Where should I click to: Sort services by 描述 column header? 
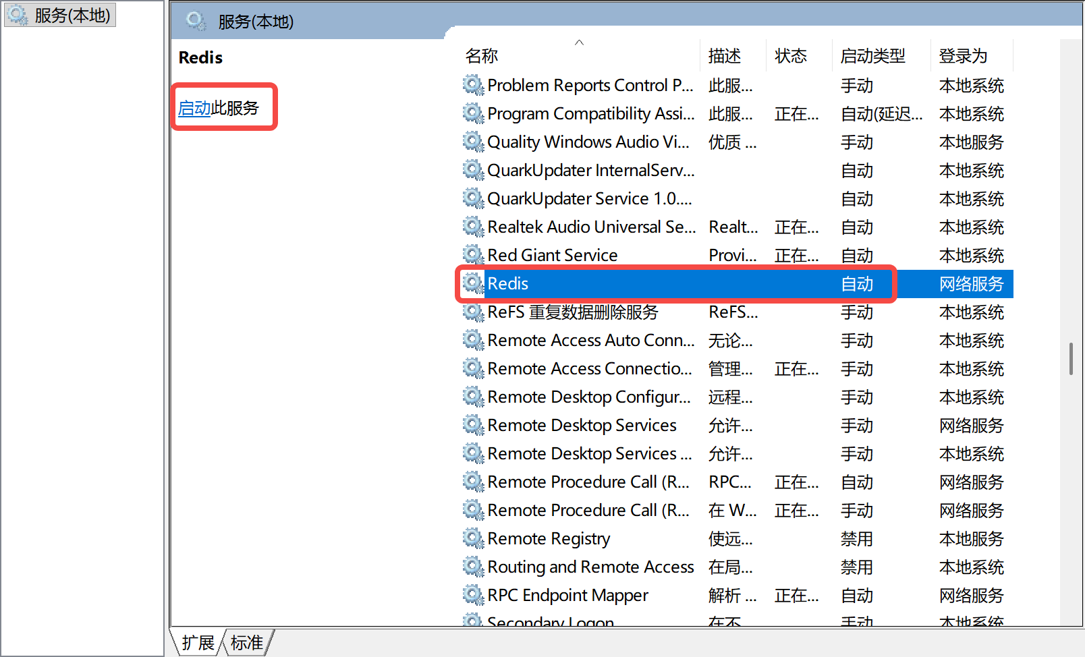725,56
